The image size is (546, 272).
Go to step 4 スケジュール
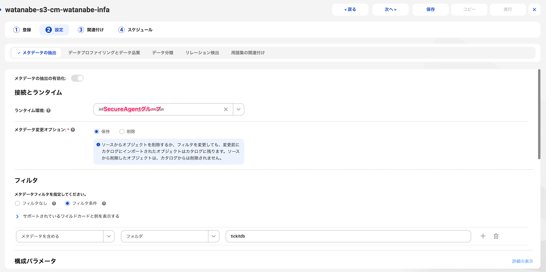coord(135,30)
